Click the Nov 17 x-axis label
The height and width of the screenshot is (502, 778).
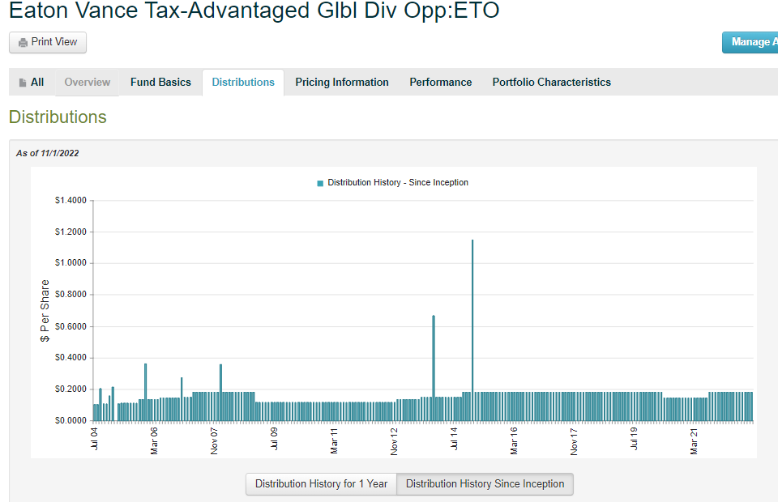point(574,441)
